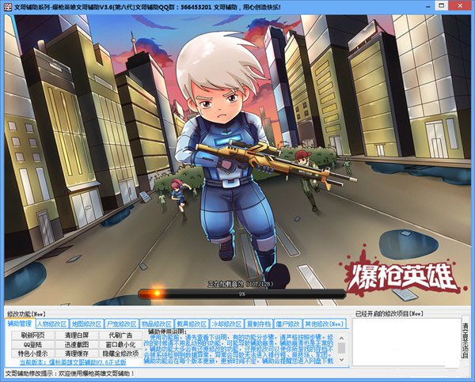Screen dimensions: 475x382
Task: Click the 刷新网页 button
Action: (33, 335)
